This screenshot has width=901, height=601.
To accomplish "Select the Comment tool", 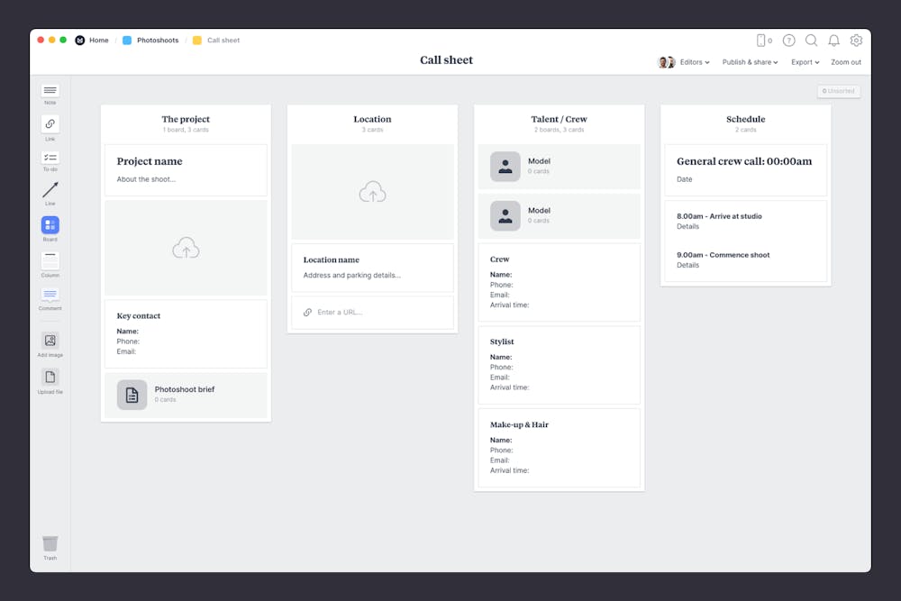I will 50,297.
